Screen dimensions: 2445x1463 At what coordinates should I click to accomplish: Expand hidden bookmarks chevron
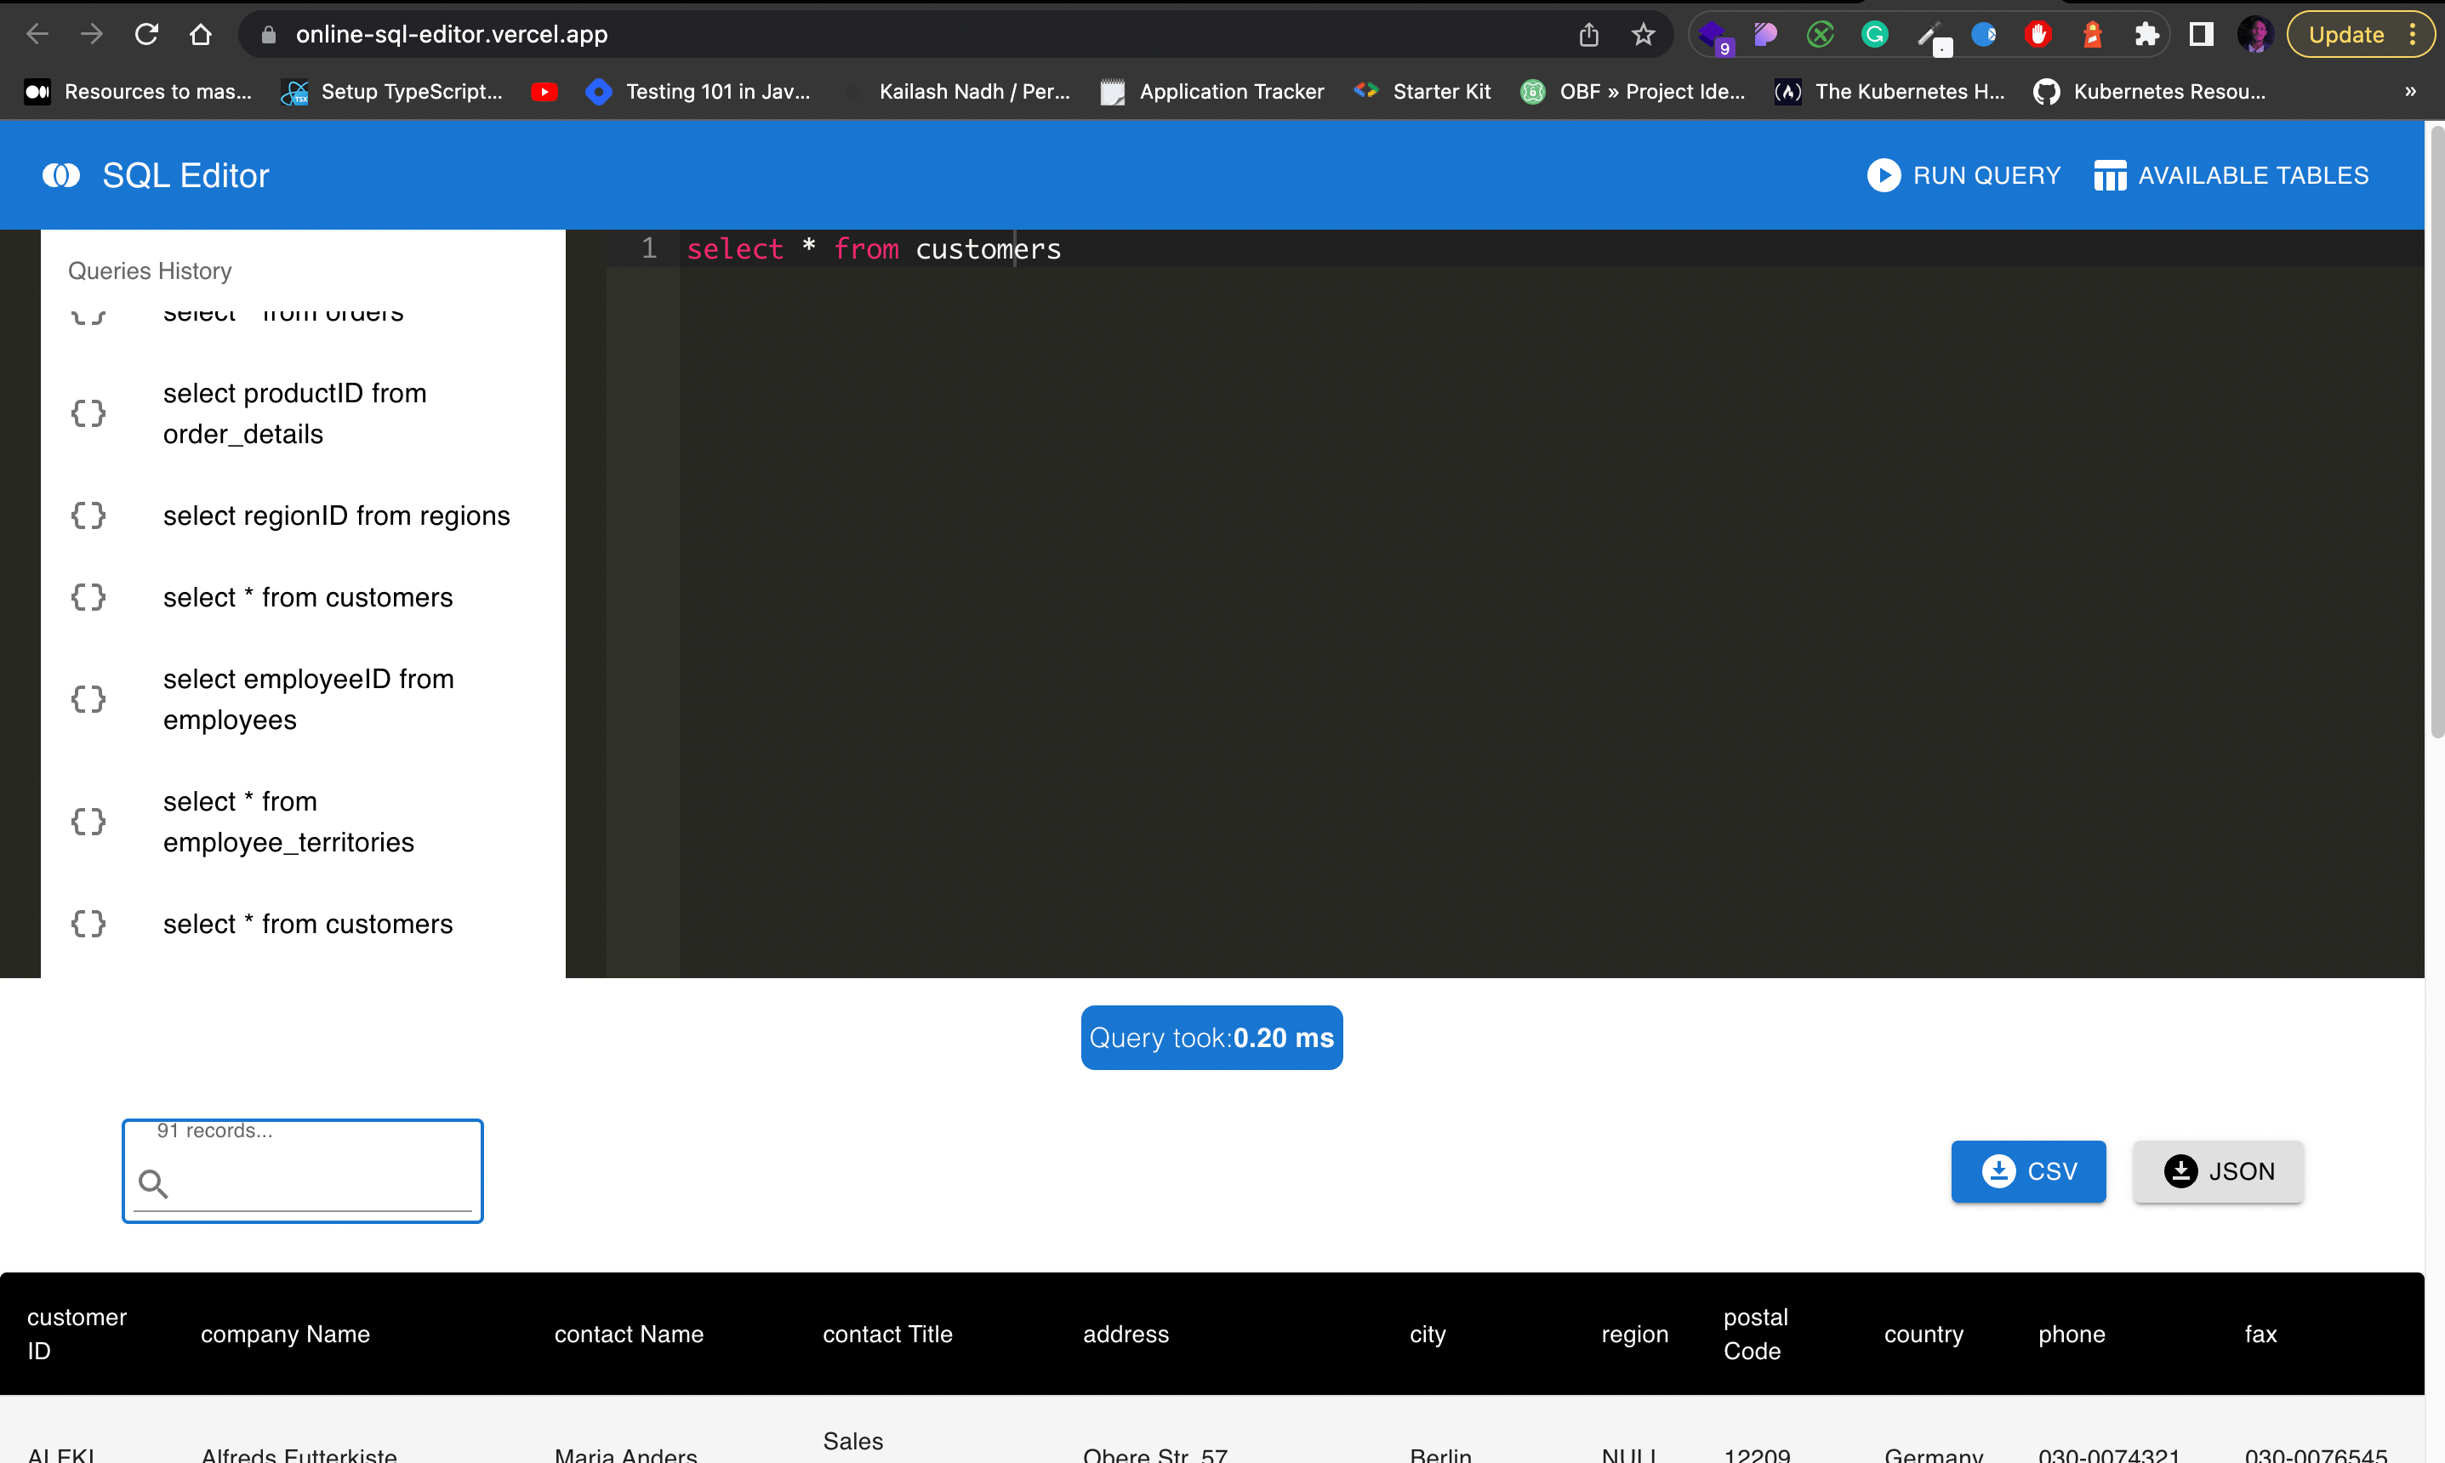coord(2409,92)
